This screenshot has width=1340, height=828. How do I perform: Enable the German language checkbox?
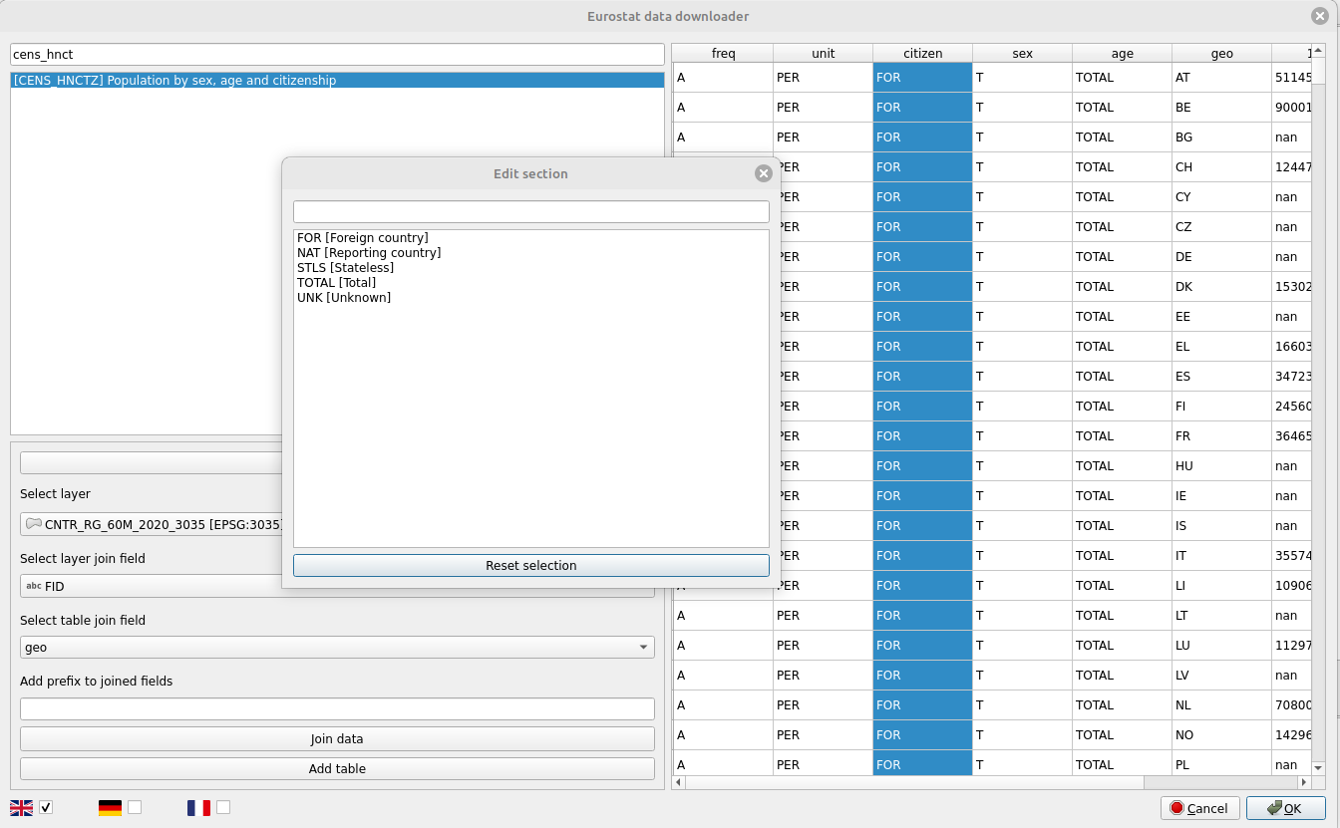click(135, 807)
